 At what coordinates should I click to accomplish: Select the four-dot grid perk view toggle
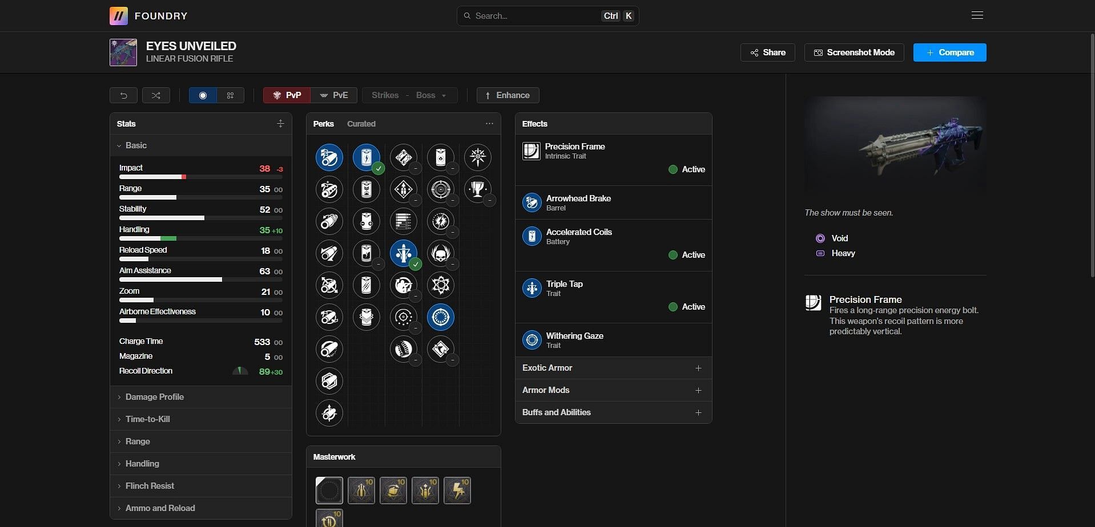pyautogui.click(x=231, y=95)
